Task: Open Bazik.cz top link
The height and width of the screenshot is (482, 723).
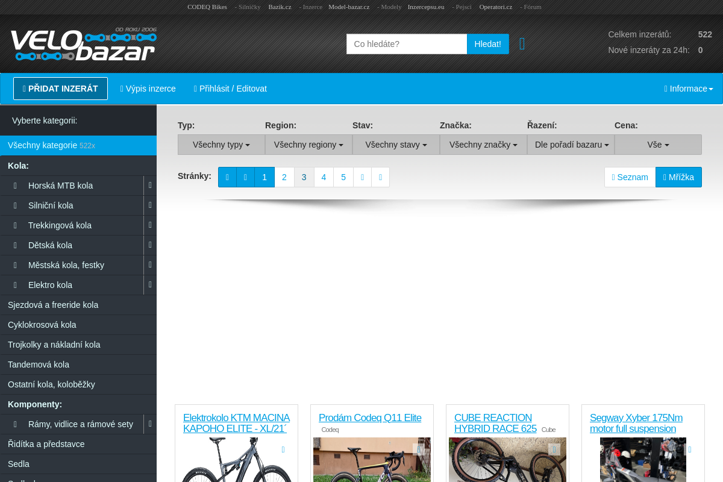Action: click(x=280, y=7)
